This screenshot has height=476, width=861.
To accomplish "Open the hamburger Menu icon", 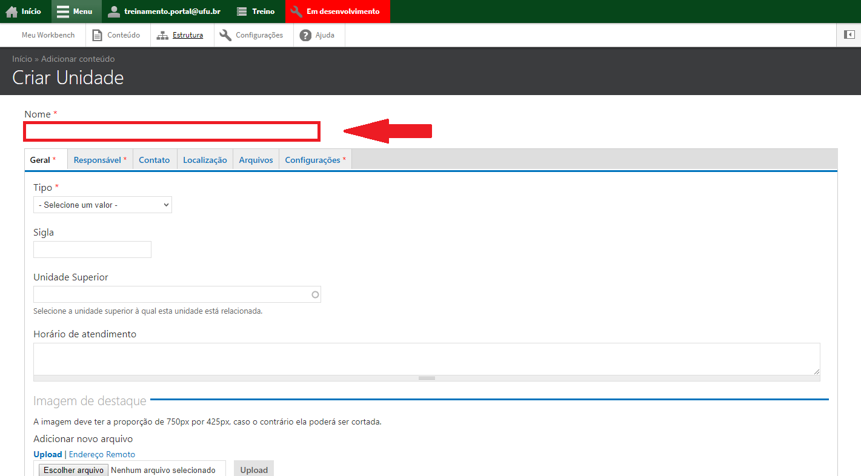I will point(63,12).
